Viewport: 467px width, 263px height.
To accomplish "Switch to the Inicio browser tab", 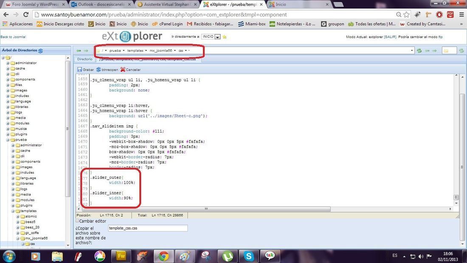I will coord(299,5).
